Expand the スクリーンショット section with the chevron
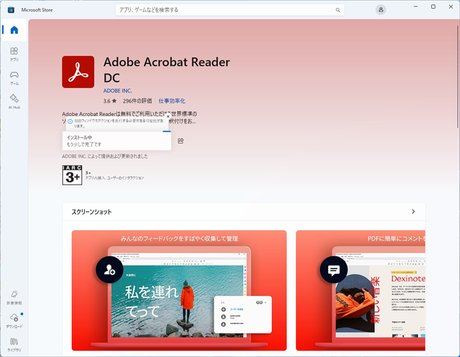This screenshot has height=357, width=460. coord(413,212)
